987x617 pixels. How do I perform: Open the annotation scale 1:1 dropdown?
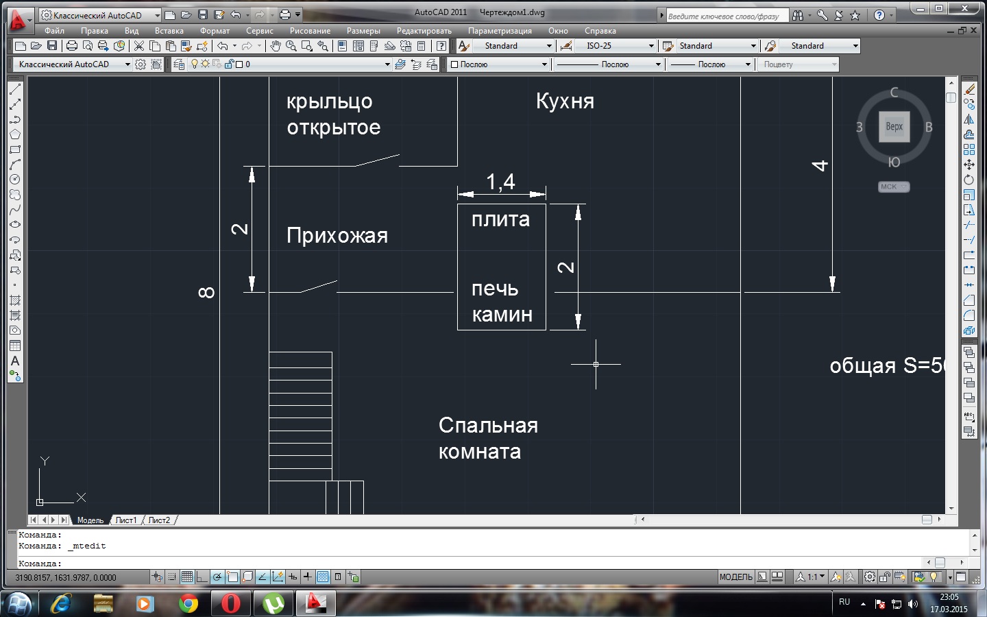[x=822, y=577]
